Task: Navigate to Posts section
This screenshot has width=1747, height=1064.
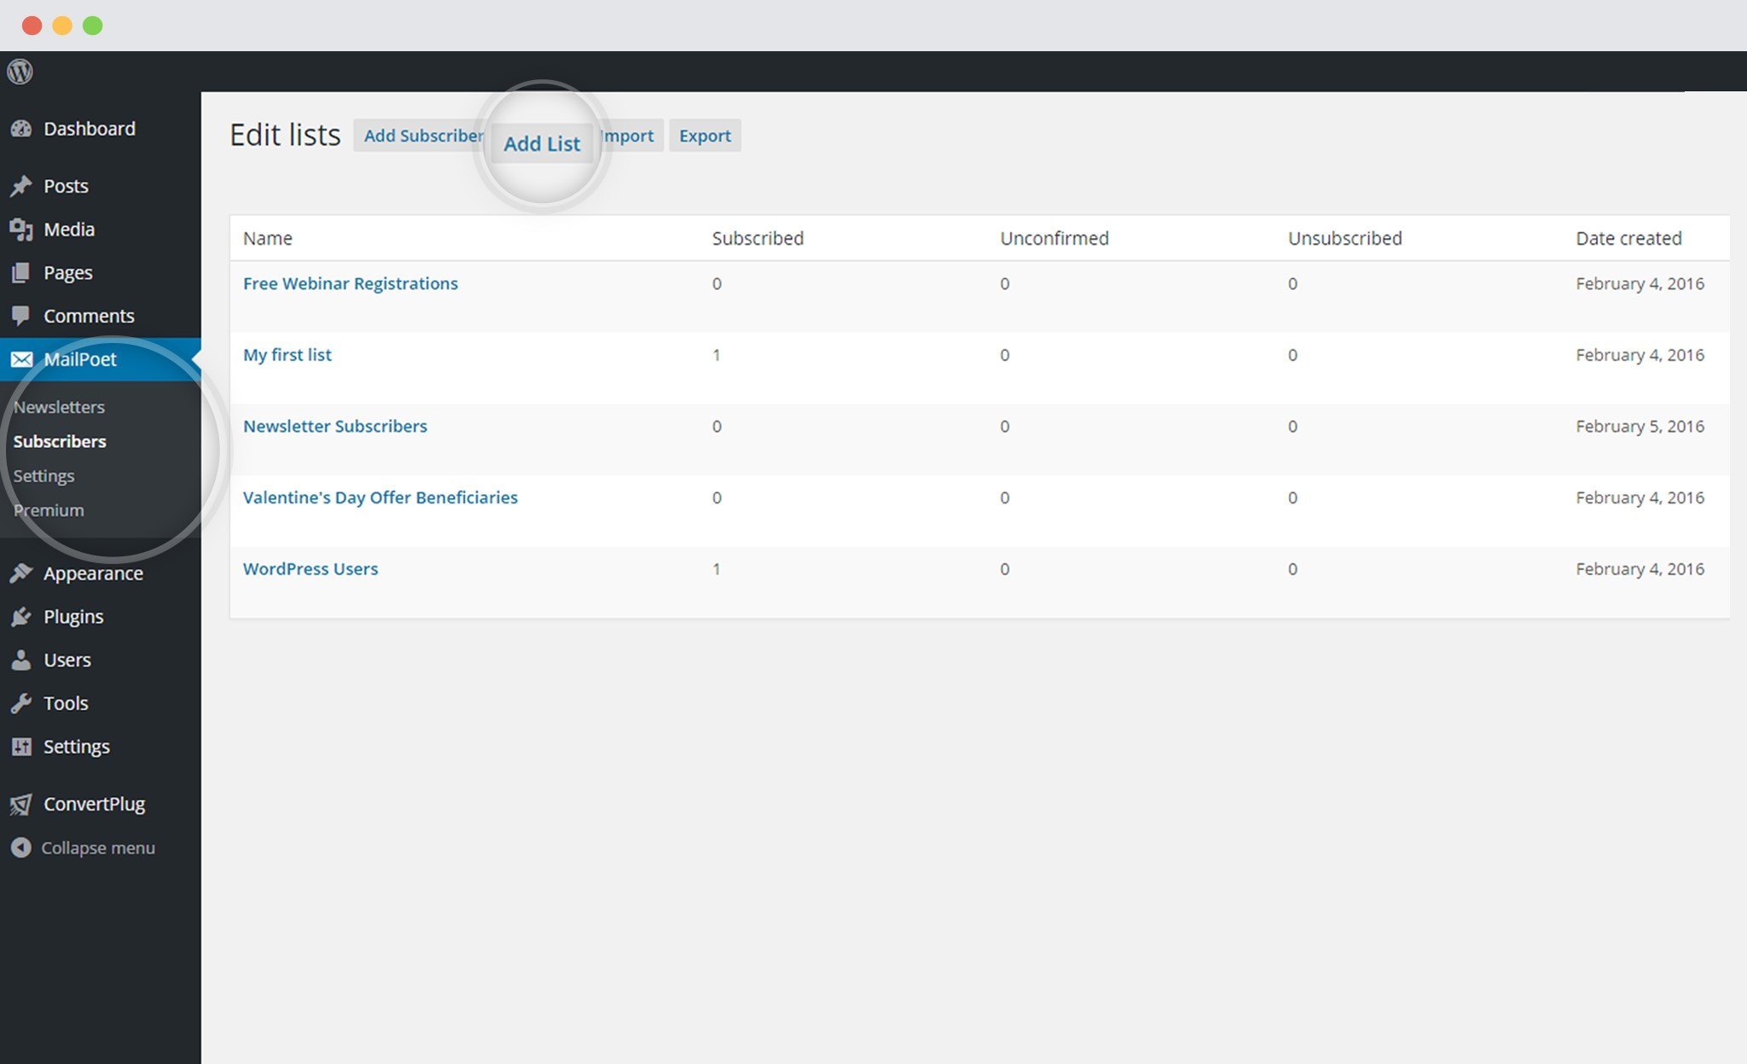Action: (x=65, y=185)
